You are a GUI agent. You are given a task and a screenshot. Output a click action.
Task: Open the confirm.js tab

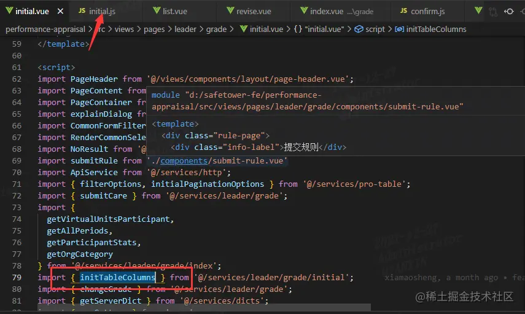(427, 12)
